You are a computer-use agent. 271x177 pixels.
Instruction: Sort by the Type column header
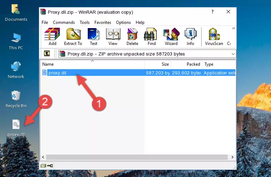point(219,64)
